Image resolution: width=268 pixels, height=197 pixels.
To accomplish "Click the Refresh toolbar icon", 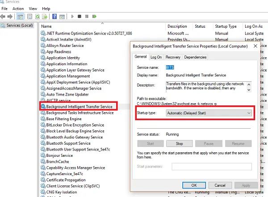I will tap(38, 17).
